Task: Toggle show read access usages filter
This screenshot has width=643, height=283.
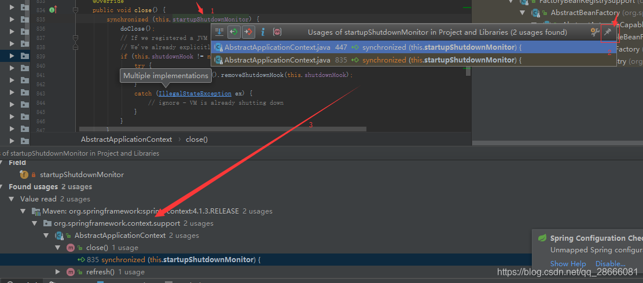Action: tap(234, 32)
